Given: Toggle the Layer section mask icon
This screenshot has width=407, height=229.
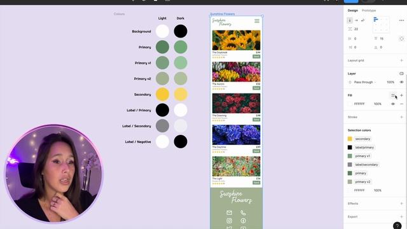Looking at the screenshot, I should click(x=401, y=74).
